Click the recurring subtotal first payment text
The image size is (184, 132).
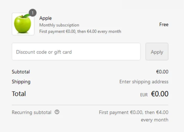click(134, 112)
